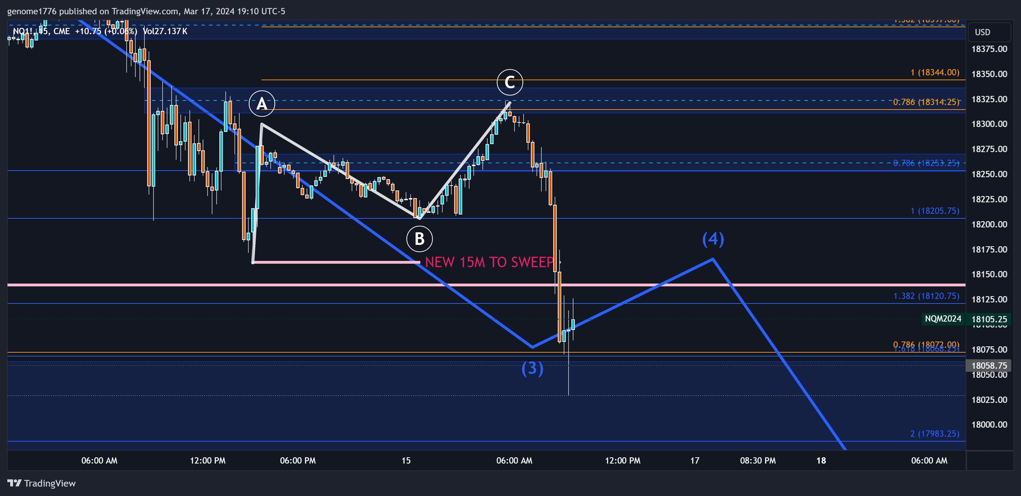Click the 06:00 PM time axis label
The height and width of the screenshot is (496, 1021).
298,460
